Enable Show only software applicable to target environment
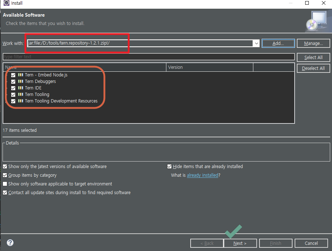The image size is (332, 251). (x=5, y=184)
